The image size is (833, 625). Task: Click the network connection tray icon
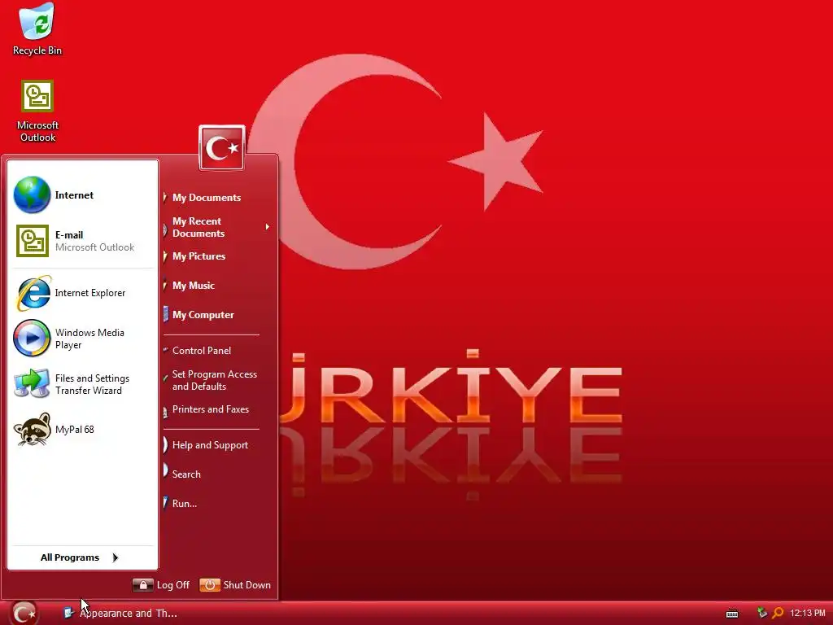pyautogui.click(x=761, y=614)
